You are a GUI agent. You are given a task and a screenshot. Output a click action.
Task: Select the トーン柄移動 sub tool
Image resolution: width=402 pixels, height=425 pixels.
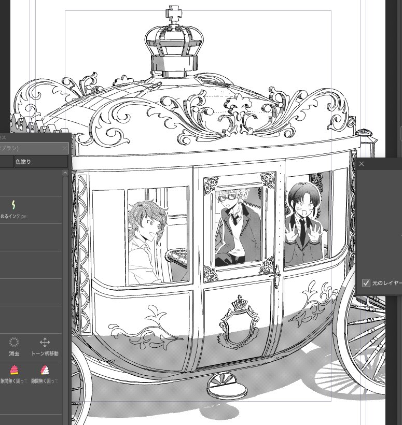[45, 347]
